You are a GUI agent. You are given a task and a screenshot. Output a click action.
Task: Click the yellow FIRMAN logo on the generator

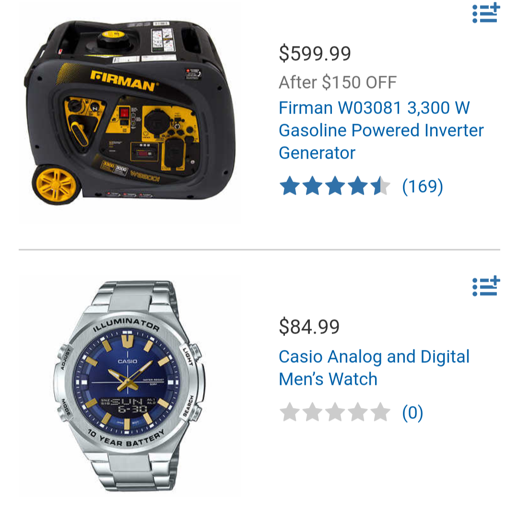[x=123, y=81]
